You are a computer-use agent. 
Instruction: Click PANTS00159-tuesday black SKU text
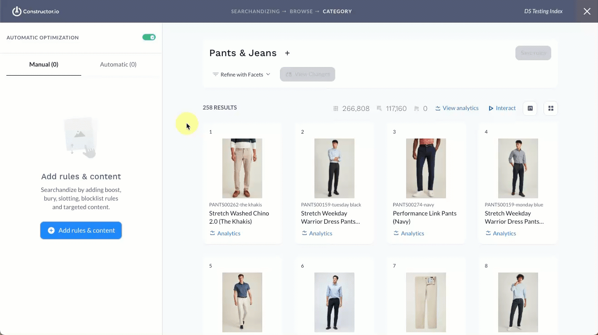pyautogui.click(x=331, y=205)
